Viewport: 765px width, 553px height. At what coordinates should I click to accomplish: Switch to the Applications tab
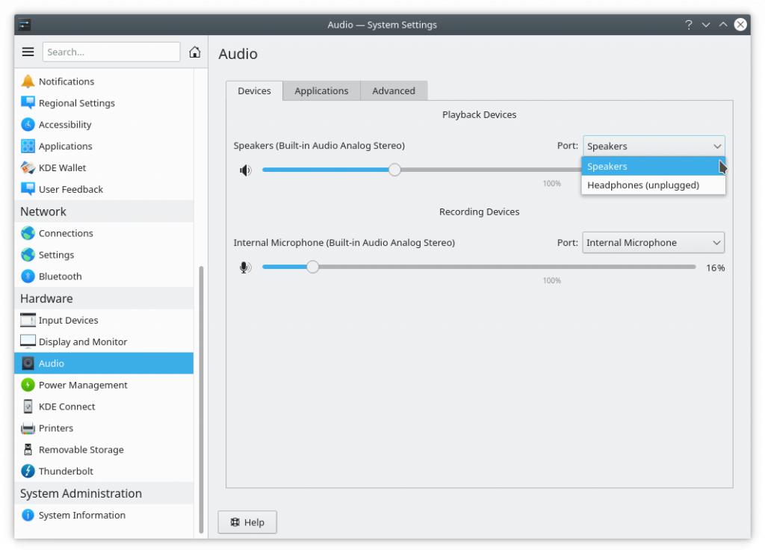pos(321,91)
